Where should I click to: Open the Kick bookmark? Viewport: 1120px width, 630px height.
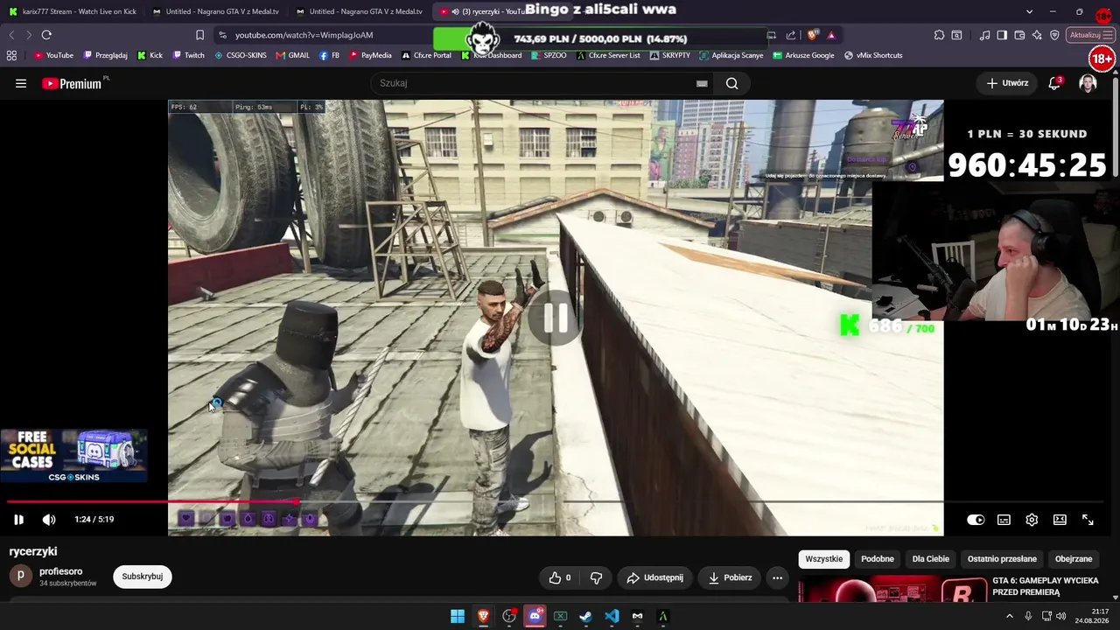150,55
